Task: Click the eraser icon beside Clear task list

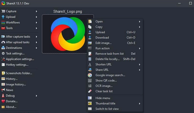Action: tap(90, 91)
